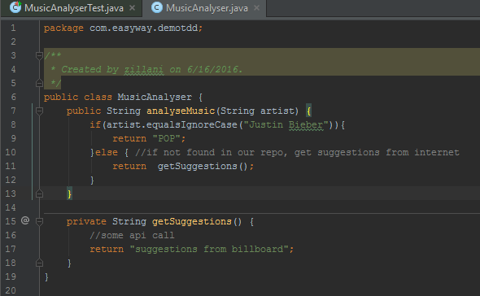Click the highlighted closing brace on line 13
The image size is (480, 296).
pos(69,194)
